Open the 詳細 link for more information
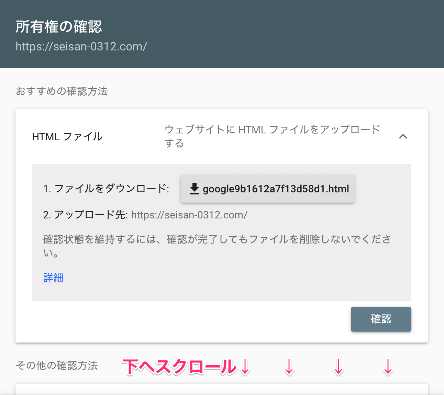The height and width of the screenshot is (395, 444). pos(53,278)
